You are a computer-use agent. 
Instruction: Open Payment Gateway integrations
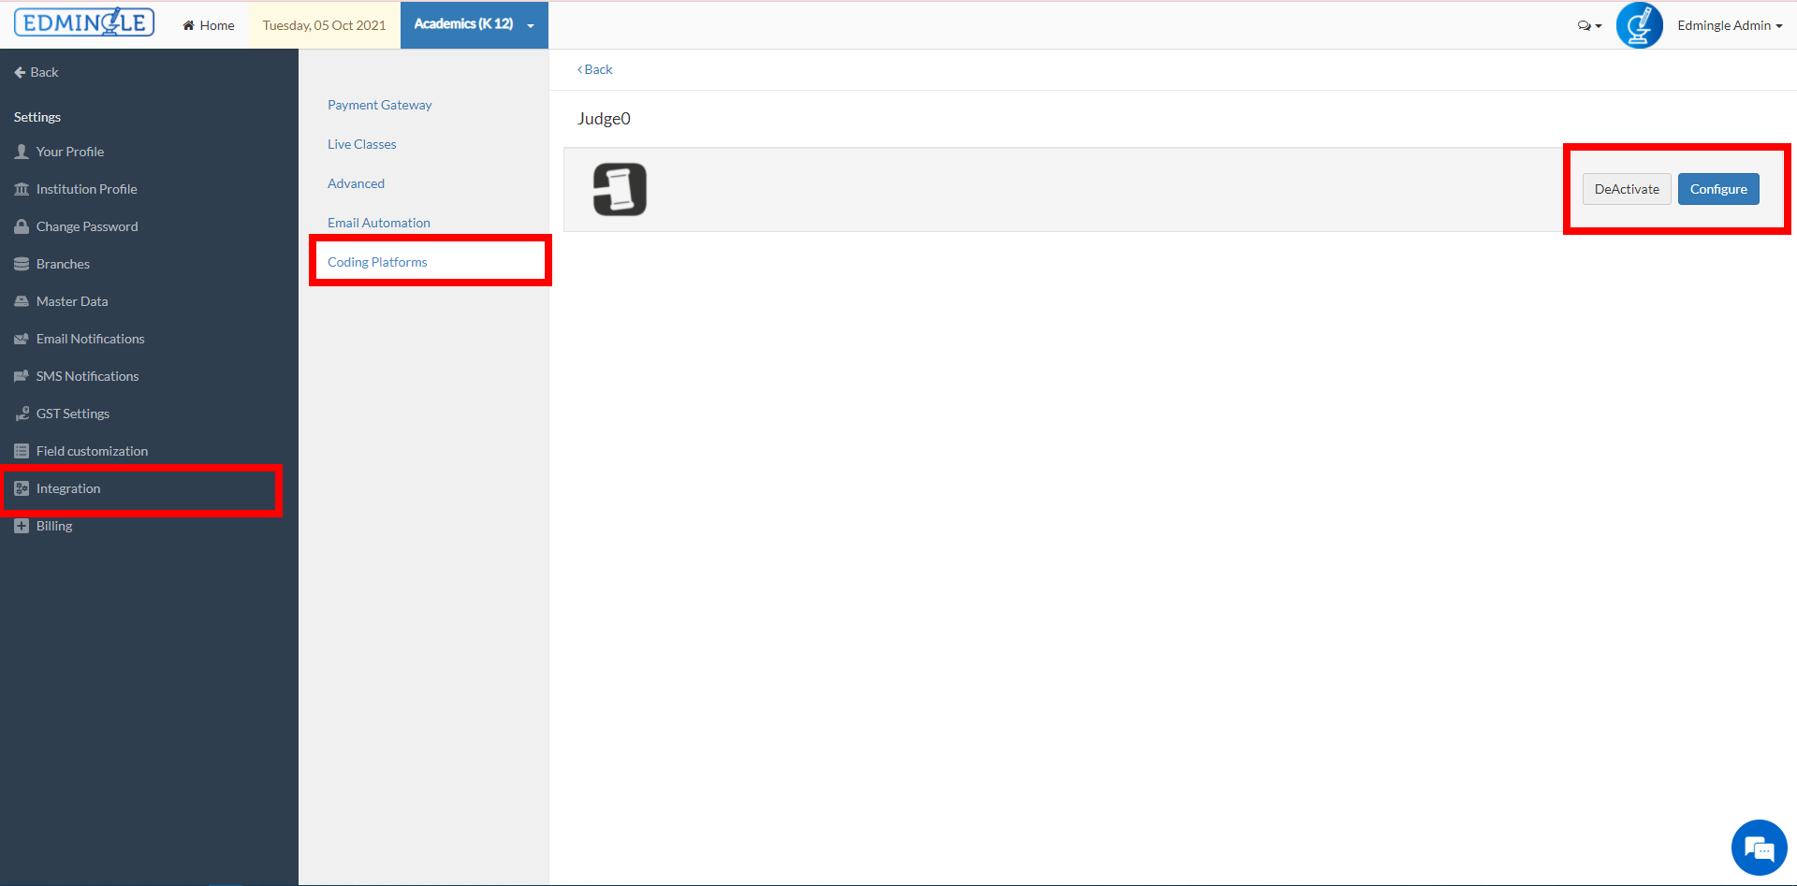click(x=380, y=105)
